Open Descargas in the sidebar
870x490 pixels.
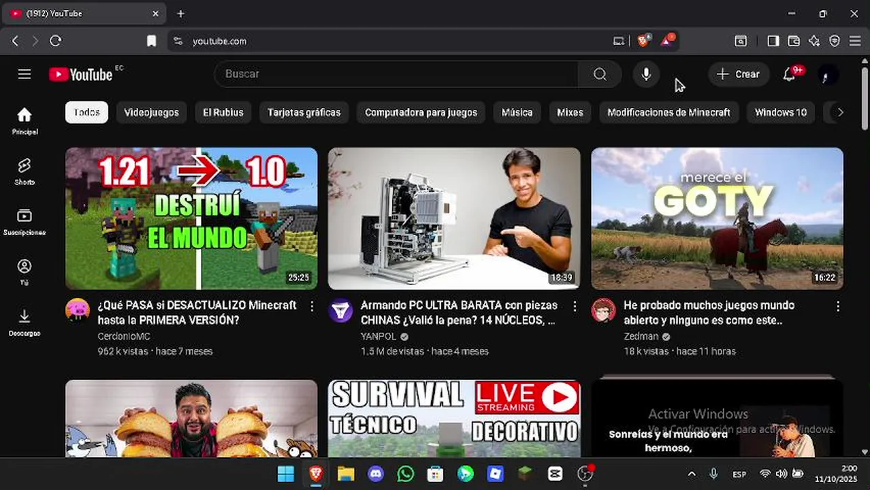(25, 323)
